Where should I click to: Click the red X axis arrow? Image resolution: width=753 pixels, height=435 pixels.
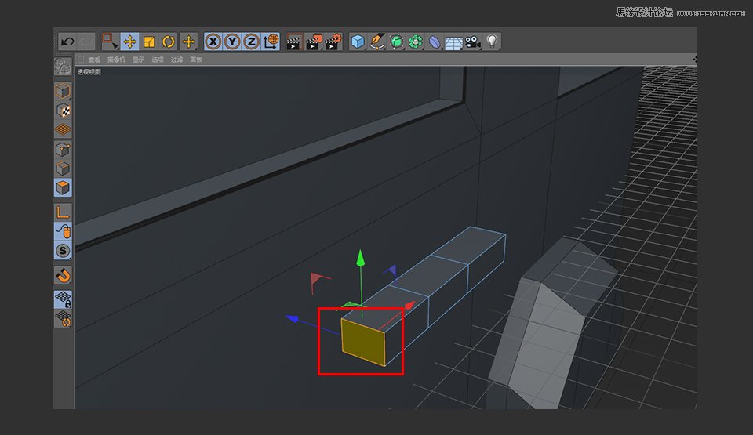tap(409, 306)
